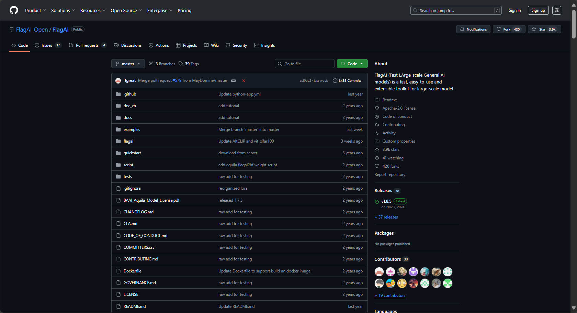Screen dimensions: 577x313
Task: Open the Wiki tab
Action: coord(212,45)
